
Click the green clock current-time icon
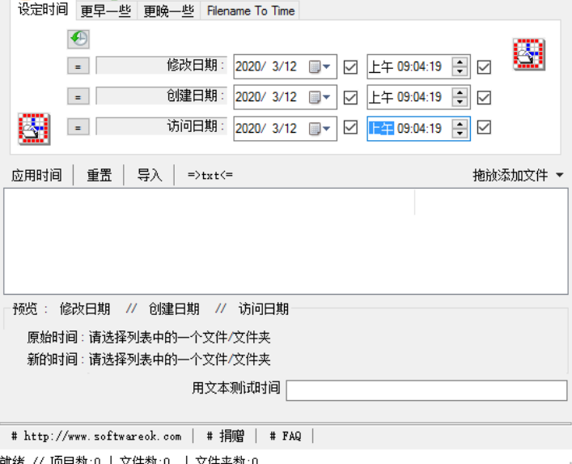point(78,39)
